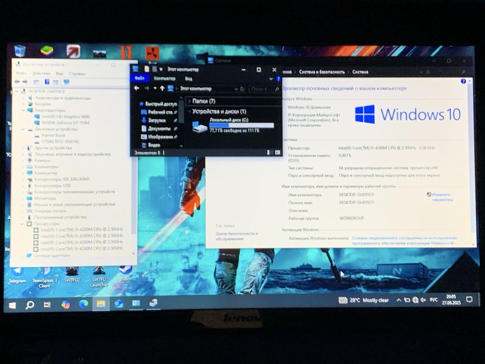Screen dimensions: 485x364
Task: Click in Explorer search field
Action: [265, 89]
